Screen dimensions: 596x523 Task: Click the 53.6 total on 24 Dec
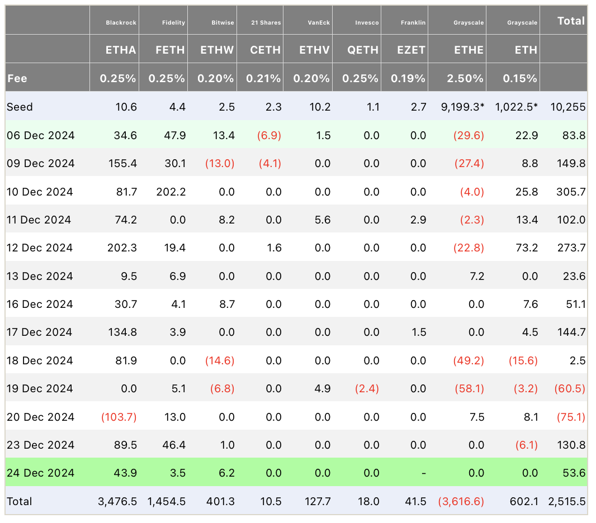coord(574,473)
